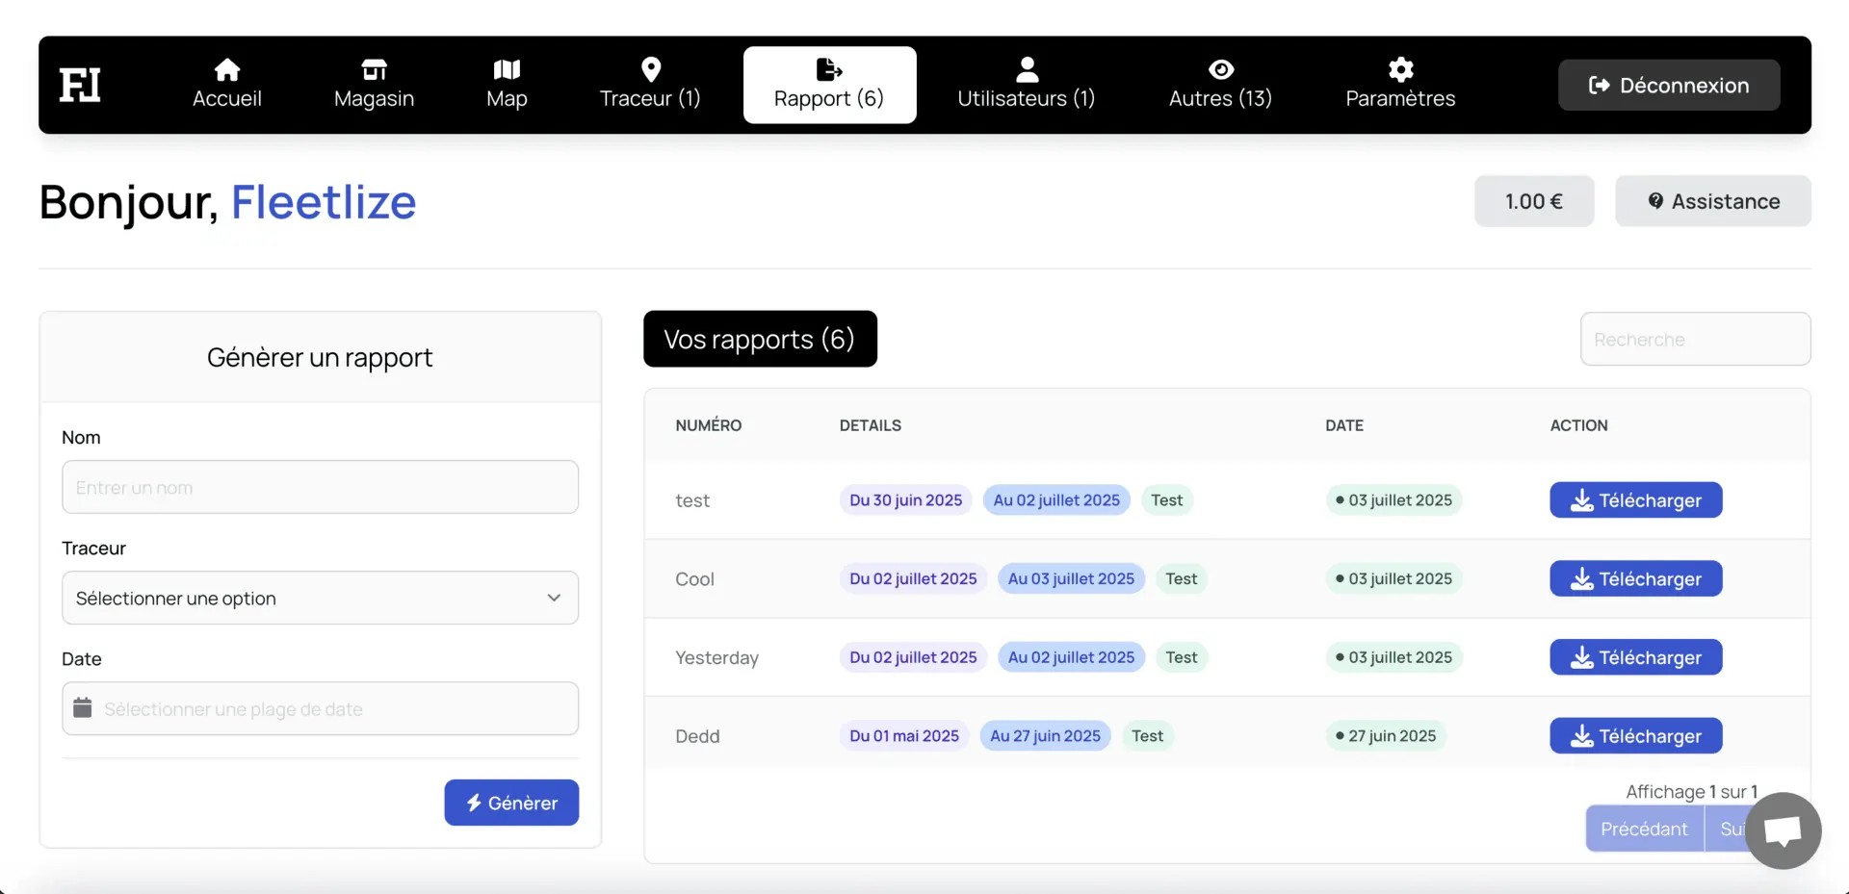Image resolution: width=1849 pixels, height=894 pixels.
Task: Download the Dedd report via Télécharger label
Action: 1650,736
